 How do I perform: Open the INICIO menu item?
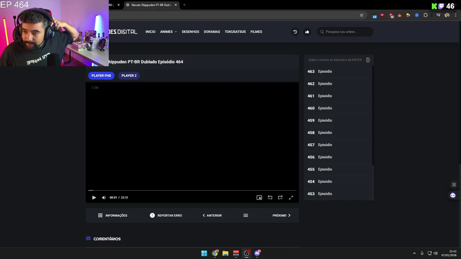[151, 32]
